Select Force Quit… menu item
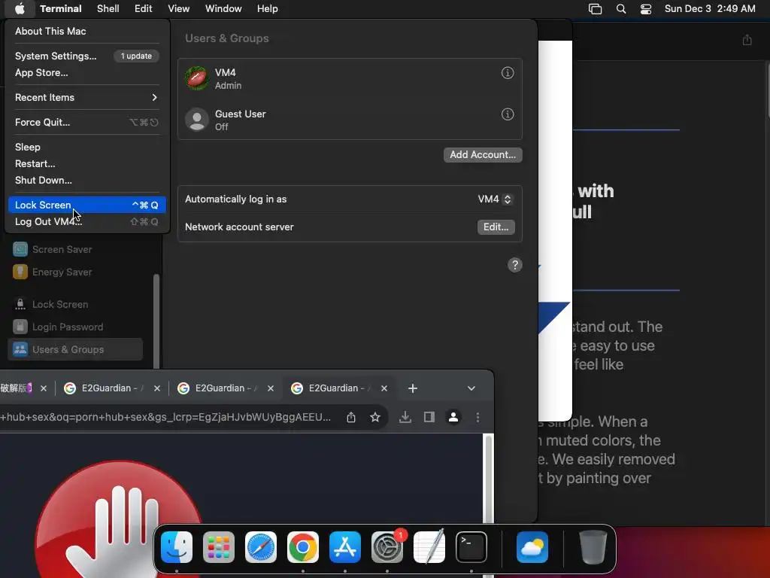This screenshot has height=578, width=770. click(87, 123)
